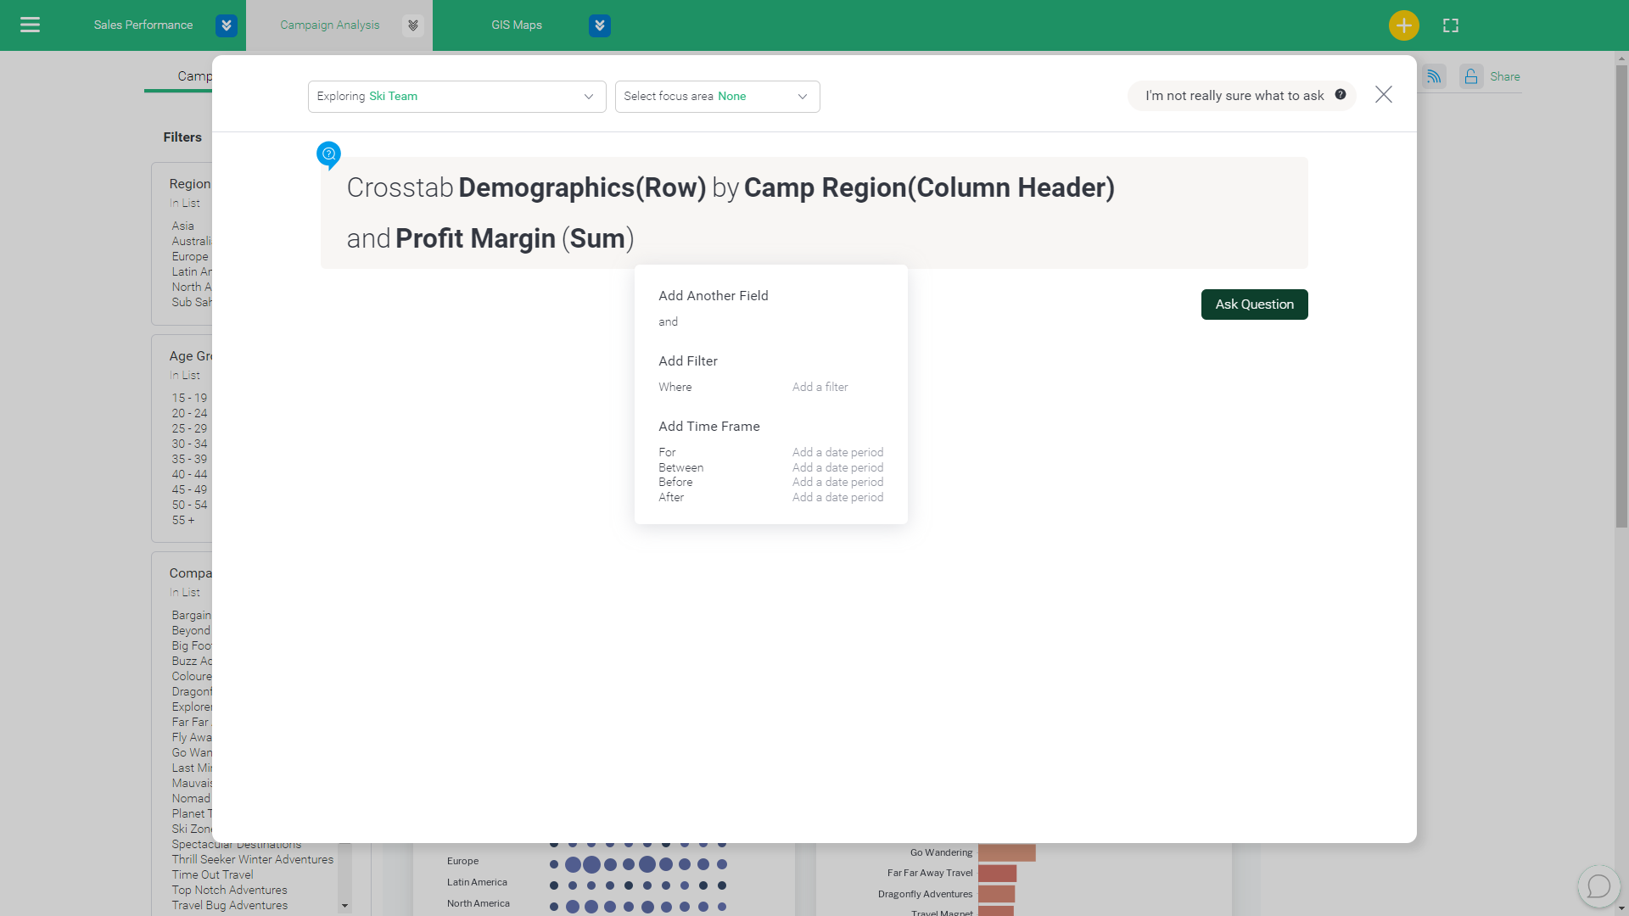Viewport: 1629px width, 916px height.
Task: Select Europe in Region filter
Action: (190, 256)
